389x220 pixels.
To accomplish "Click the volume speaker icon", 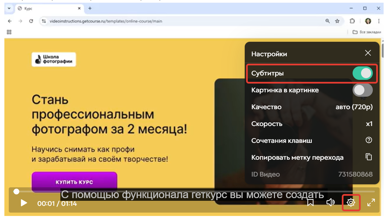I will [x=330, y=202].
